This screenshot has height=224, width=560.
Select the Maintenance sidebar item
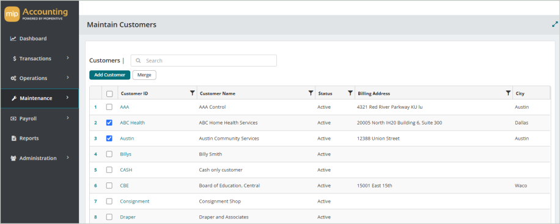point(39,98)
